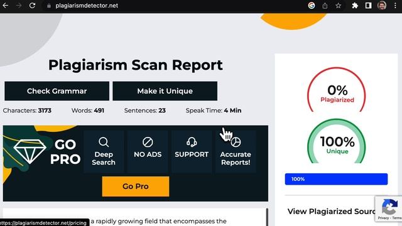Click the Speak Time: 4 Min statistic
The image size is (402, 226).
tap(214, 110)
